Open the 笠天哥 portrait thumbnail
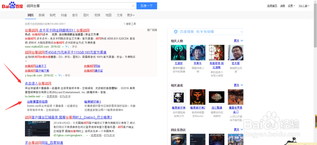The height and width of the screenshot is (145, 317). coord(236,52)
